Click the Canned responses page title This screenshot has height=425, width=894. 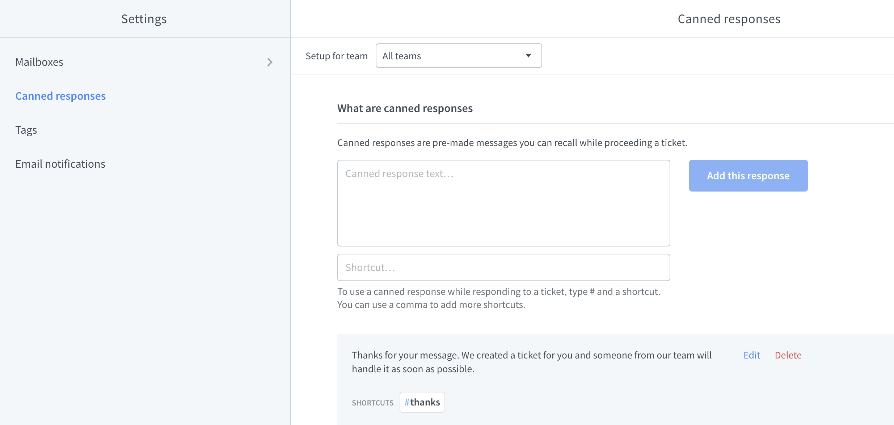tap(729, 18)
